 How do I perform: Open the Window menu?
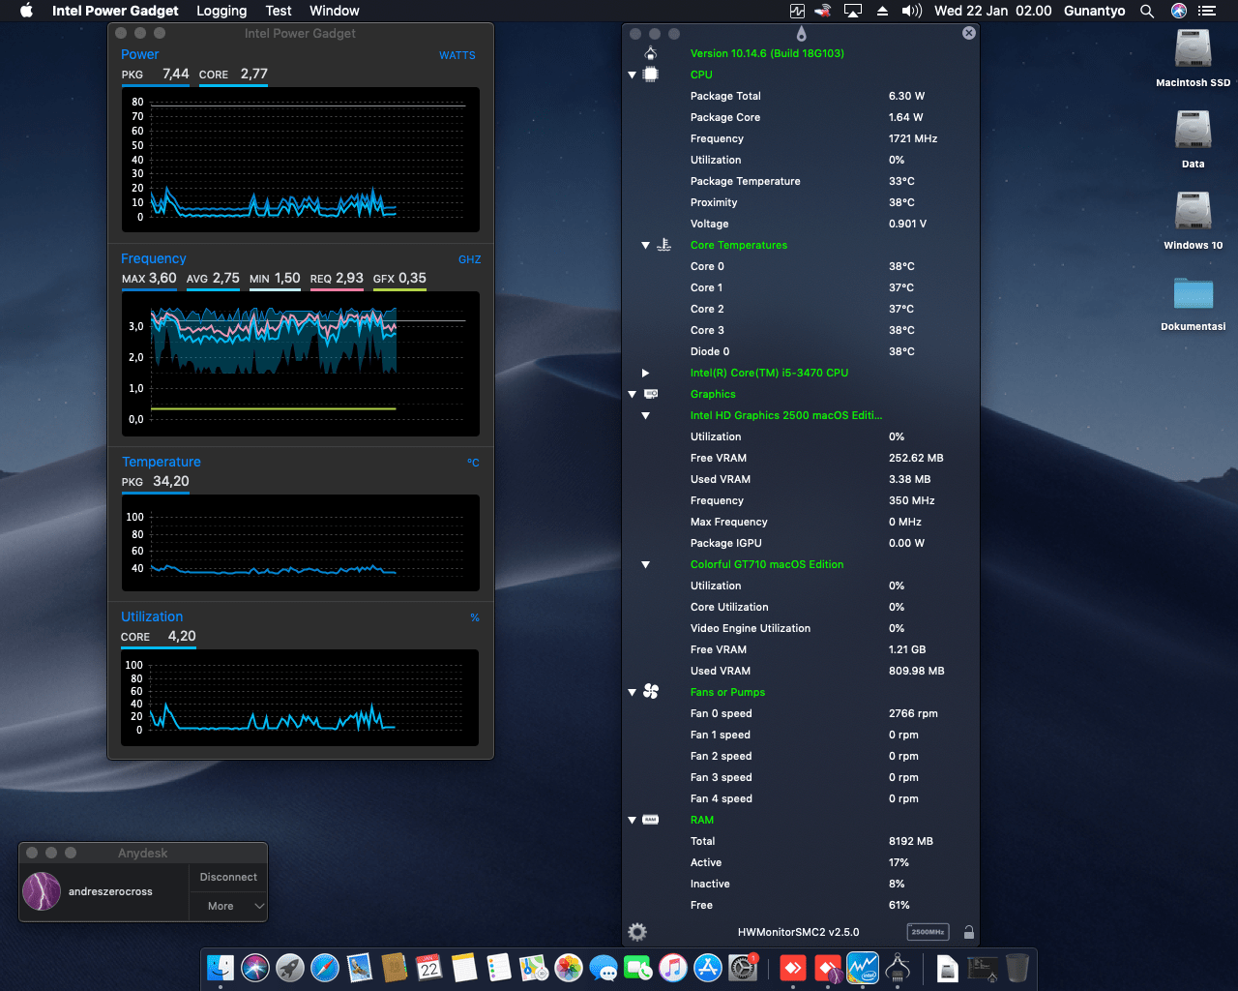tap(334, 11)
